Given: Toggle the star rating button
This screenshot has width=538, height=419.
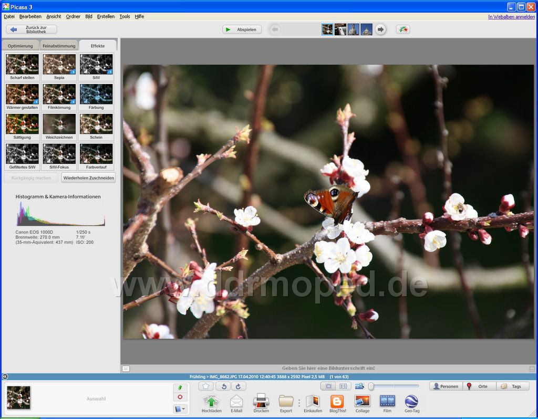Looking at the screenshot, I should coord(206,386).
